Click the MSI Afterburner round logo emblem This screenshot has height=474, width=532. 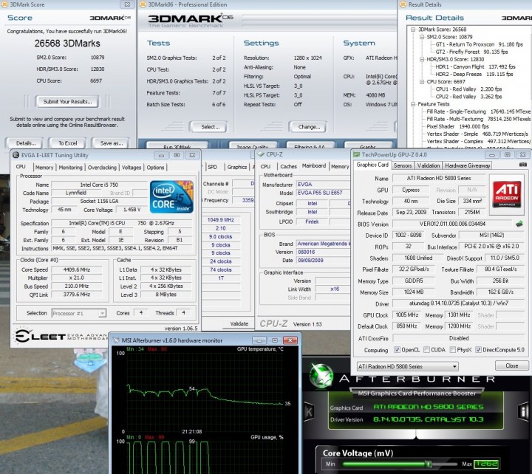pyautogui.click(x=321, y=375)
